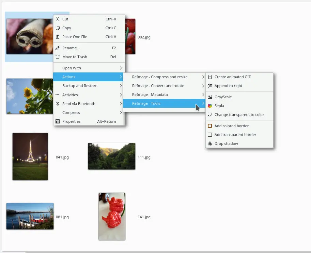Click the clipboard Paste One File icon
The width and height of the screenshot is (311, 253).
58,37
